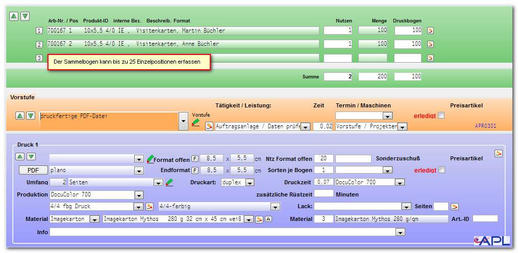The image size is (518, 253).
Task: Open the empty Termin / Maschinen dropdown
Action: click(x=387, y=116)
